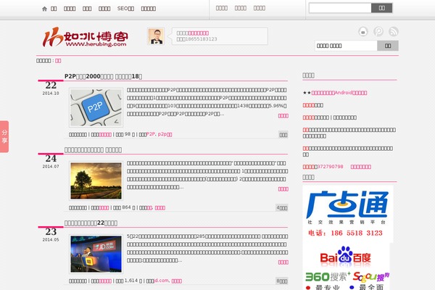Open the 广点通 advertisement banner
Viewport: 435px width, 290px height.
(348, 213)
